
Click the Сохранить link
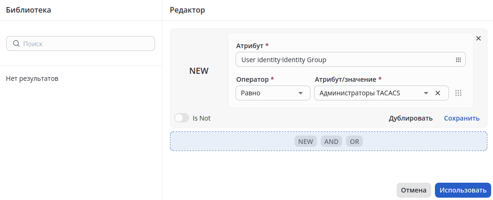[462, 118]
